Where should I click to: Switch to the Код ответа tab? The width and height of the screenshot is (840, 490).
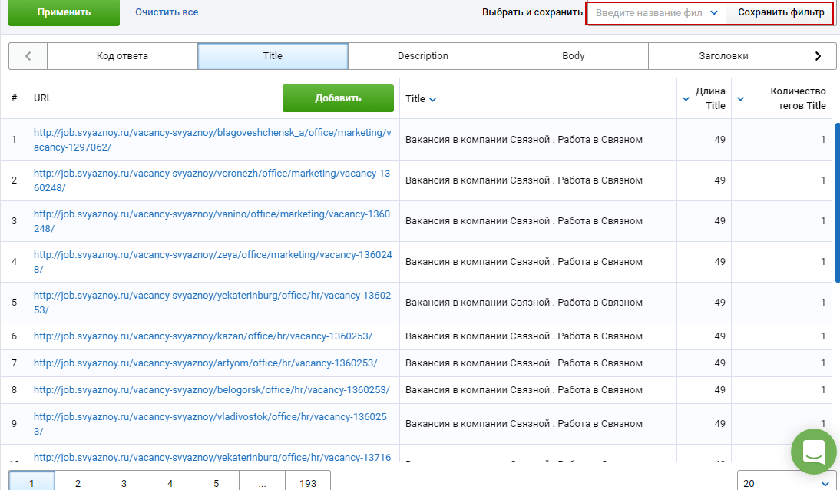click(x=122, y=56)
